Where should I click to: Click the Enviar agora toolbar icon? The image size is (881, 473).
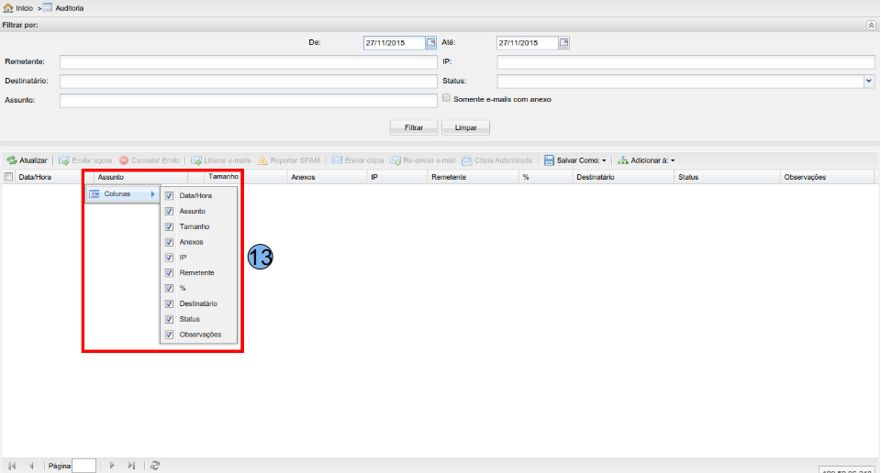coord(64,160)
